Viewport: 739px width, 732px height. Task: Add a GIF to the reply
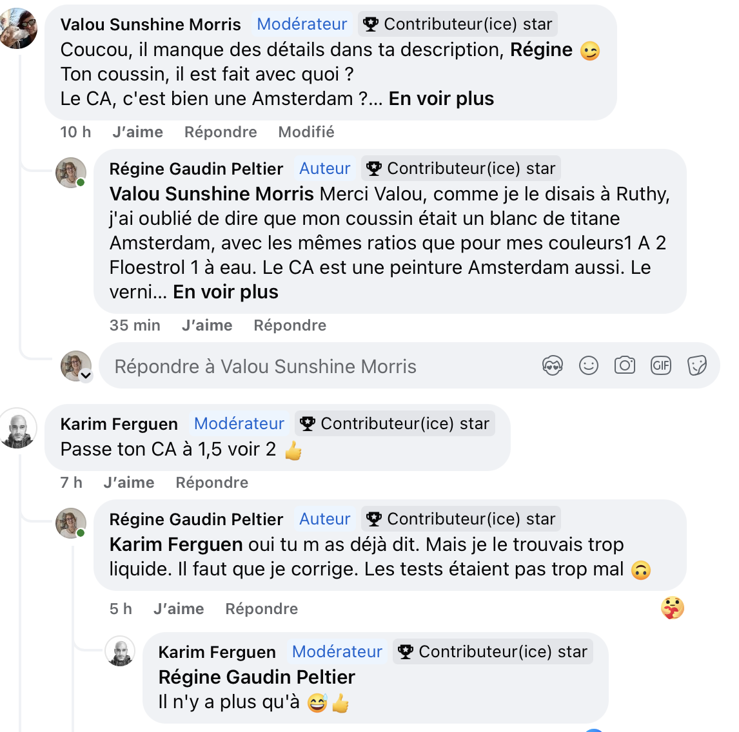(x=661, y=366)
